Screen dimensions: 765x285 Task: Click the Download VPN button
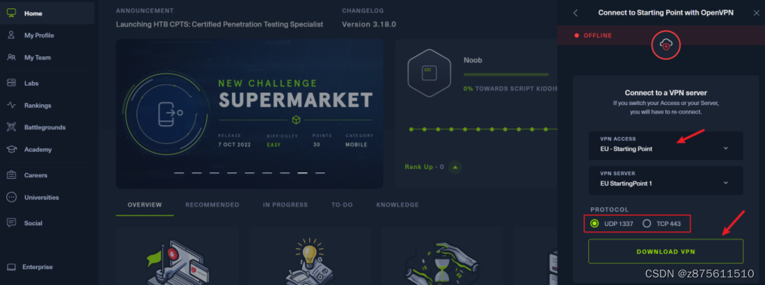(665, 252)
